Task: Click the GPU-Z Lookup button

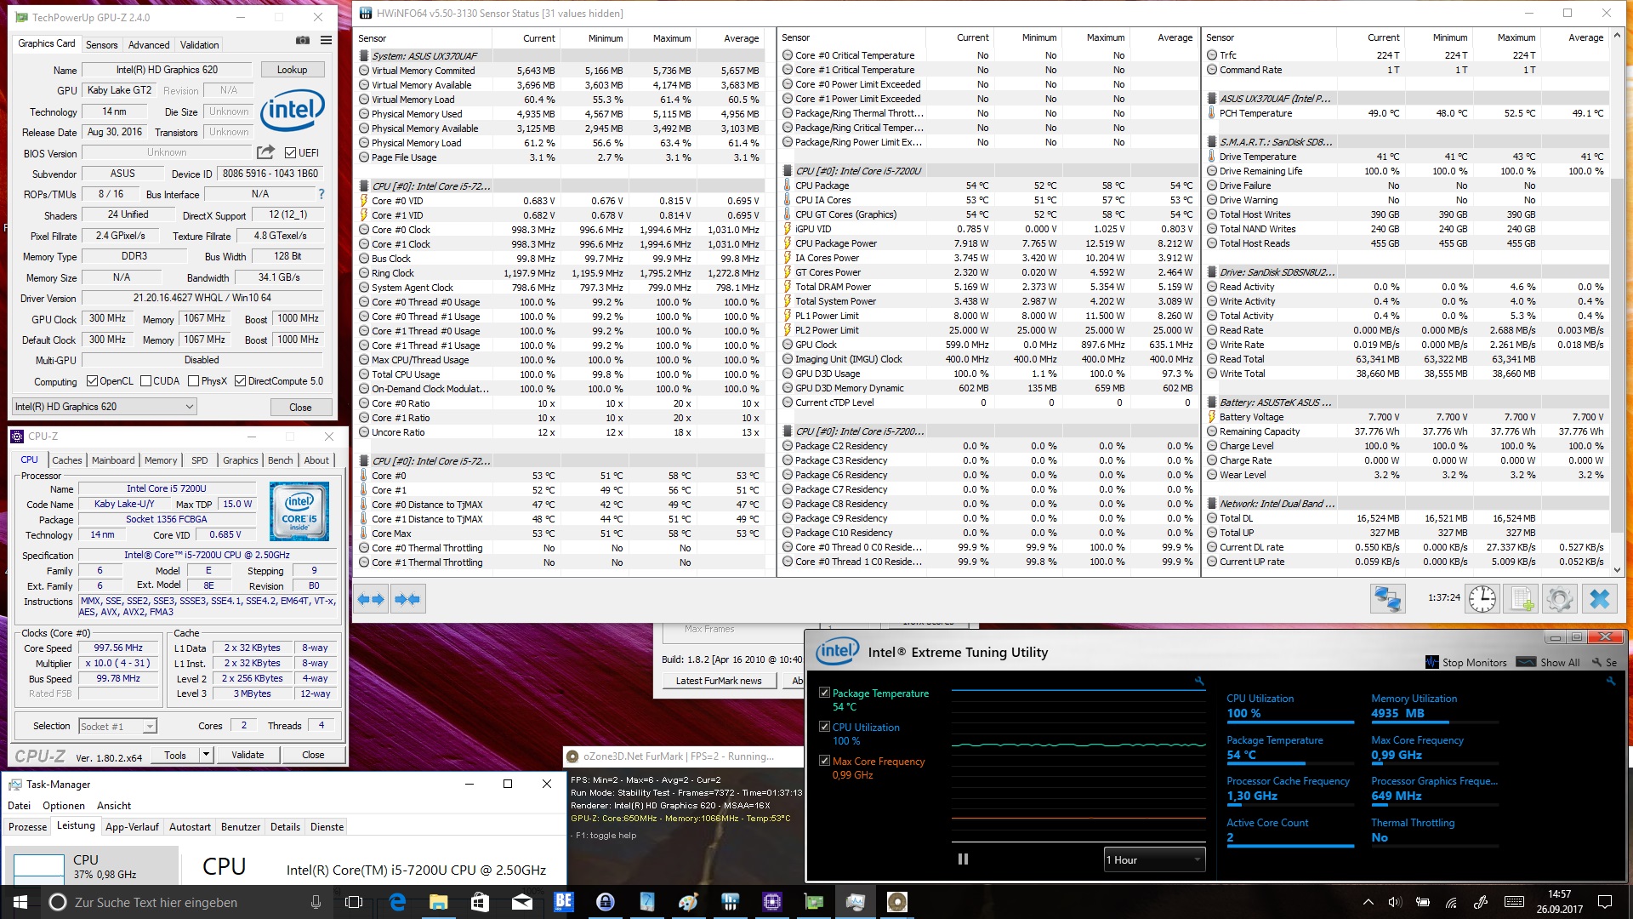Action: coord(292,70)
